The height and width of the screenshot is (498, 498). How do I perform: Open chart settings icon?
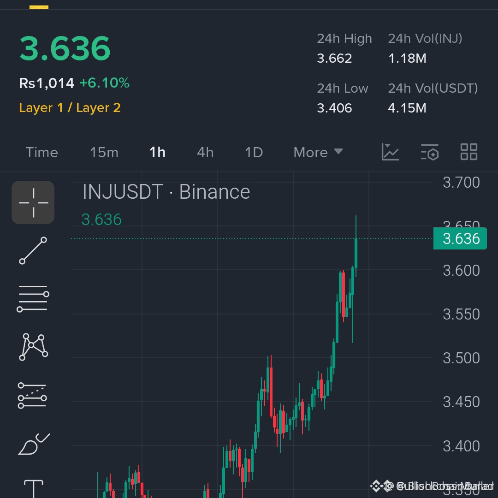tap(430, 152)
